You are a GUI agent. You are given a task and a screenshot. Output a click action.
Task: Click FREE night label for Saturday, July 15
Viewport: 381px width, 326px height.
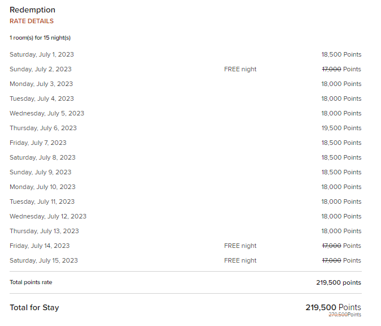click(x=240, y=260)
